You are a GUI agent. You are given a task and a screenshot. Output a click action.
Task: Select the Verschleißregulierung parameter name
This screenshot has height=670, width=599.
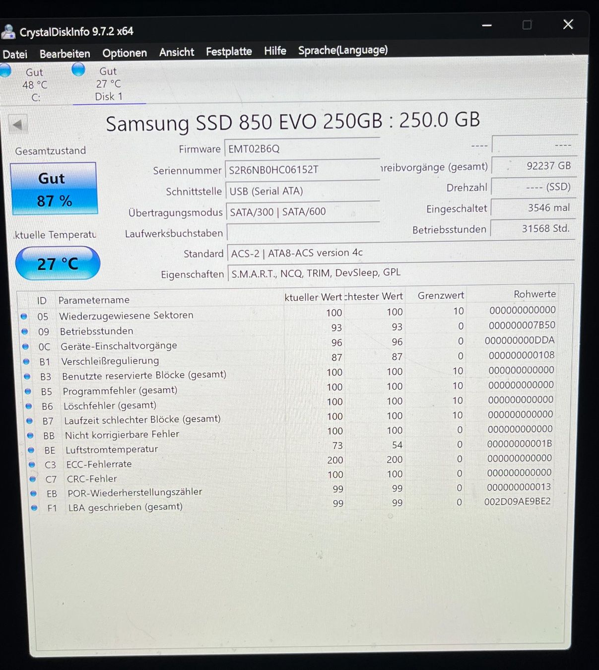coord(110,361)
